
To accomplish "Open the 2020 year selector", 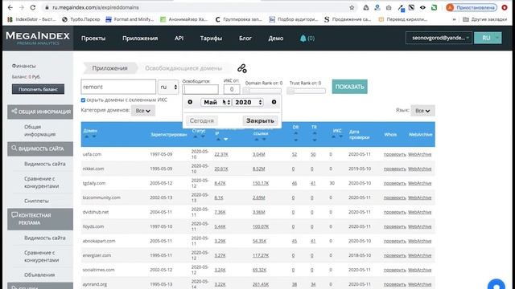I will coord(248,102).
